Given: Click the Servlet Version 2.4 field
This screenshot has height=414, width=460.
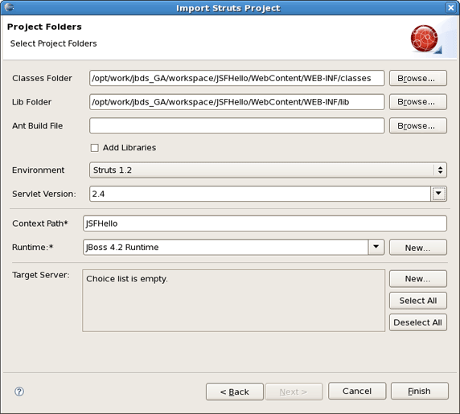Looking at the screenshot, I should 260,194.
